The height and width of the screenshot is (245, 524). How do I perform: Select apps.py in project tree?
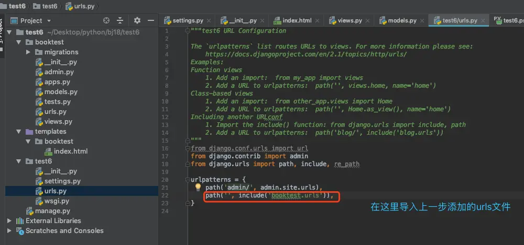tap(57, 82)
